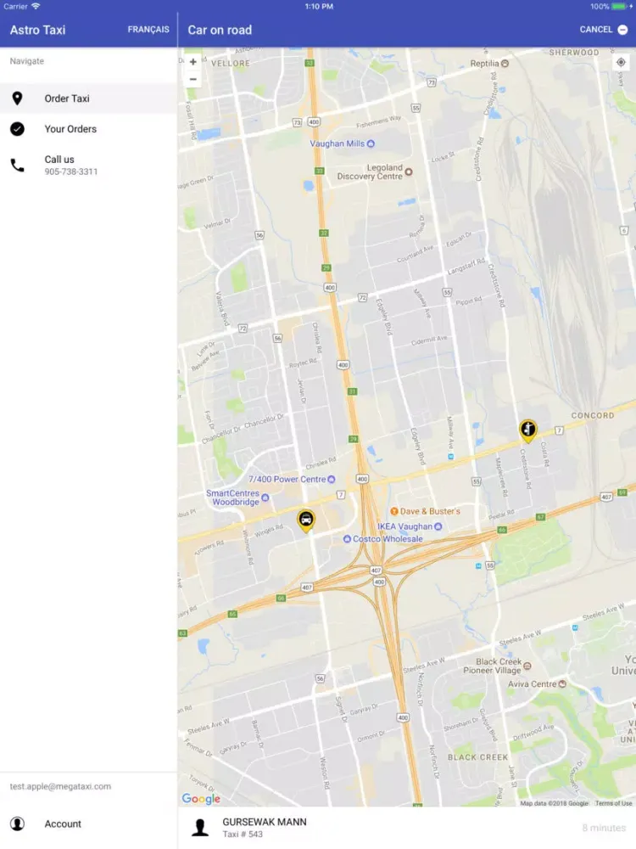
Task: Click the battery indicator in status bar
Action: tap(620, 7)
